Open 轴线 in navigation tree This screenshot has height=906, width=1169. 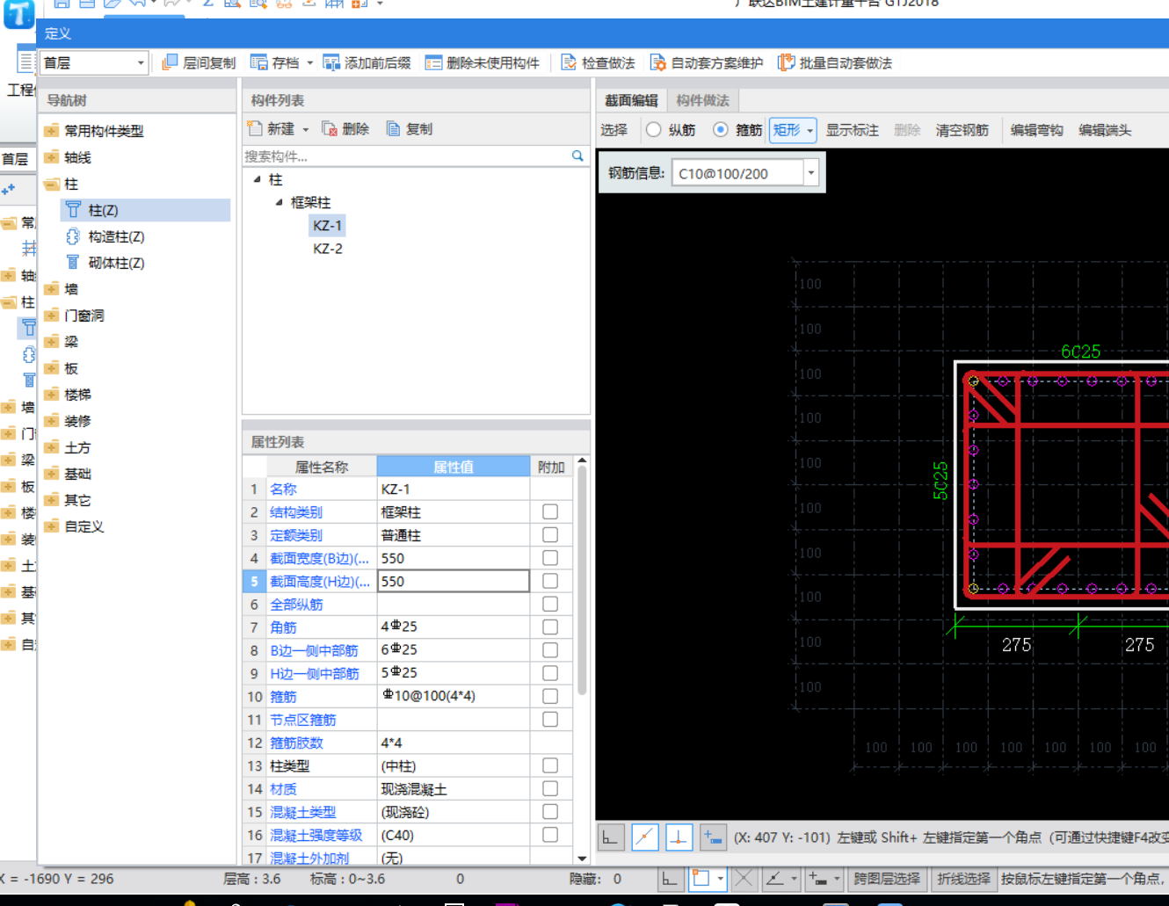77,157
